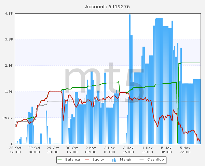Image resolution: width=205 pixels, height=166 pixels.
Task: Click the '2.9K' y-axis label
Action: pos(9,66)
